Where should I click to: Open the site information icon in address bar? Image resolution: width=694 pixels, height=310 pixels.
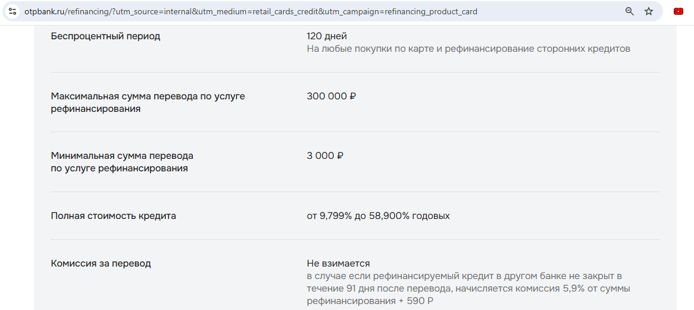click(12, 11)
